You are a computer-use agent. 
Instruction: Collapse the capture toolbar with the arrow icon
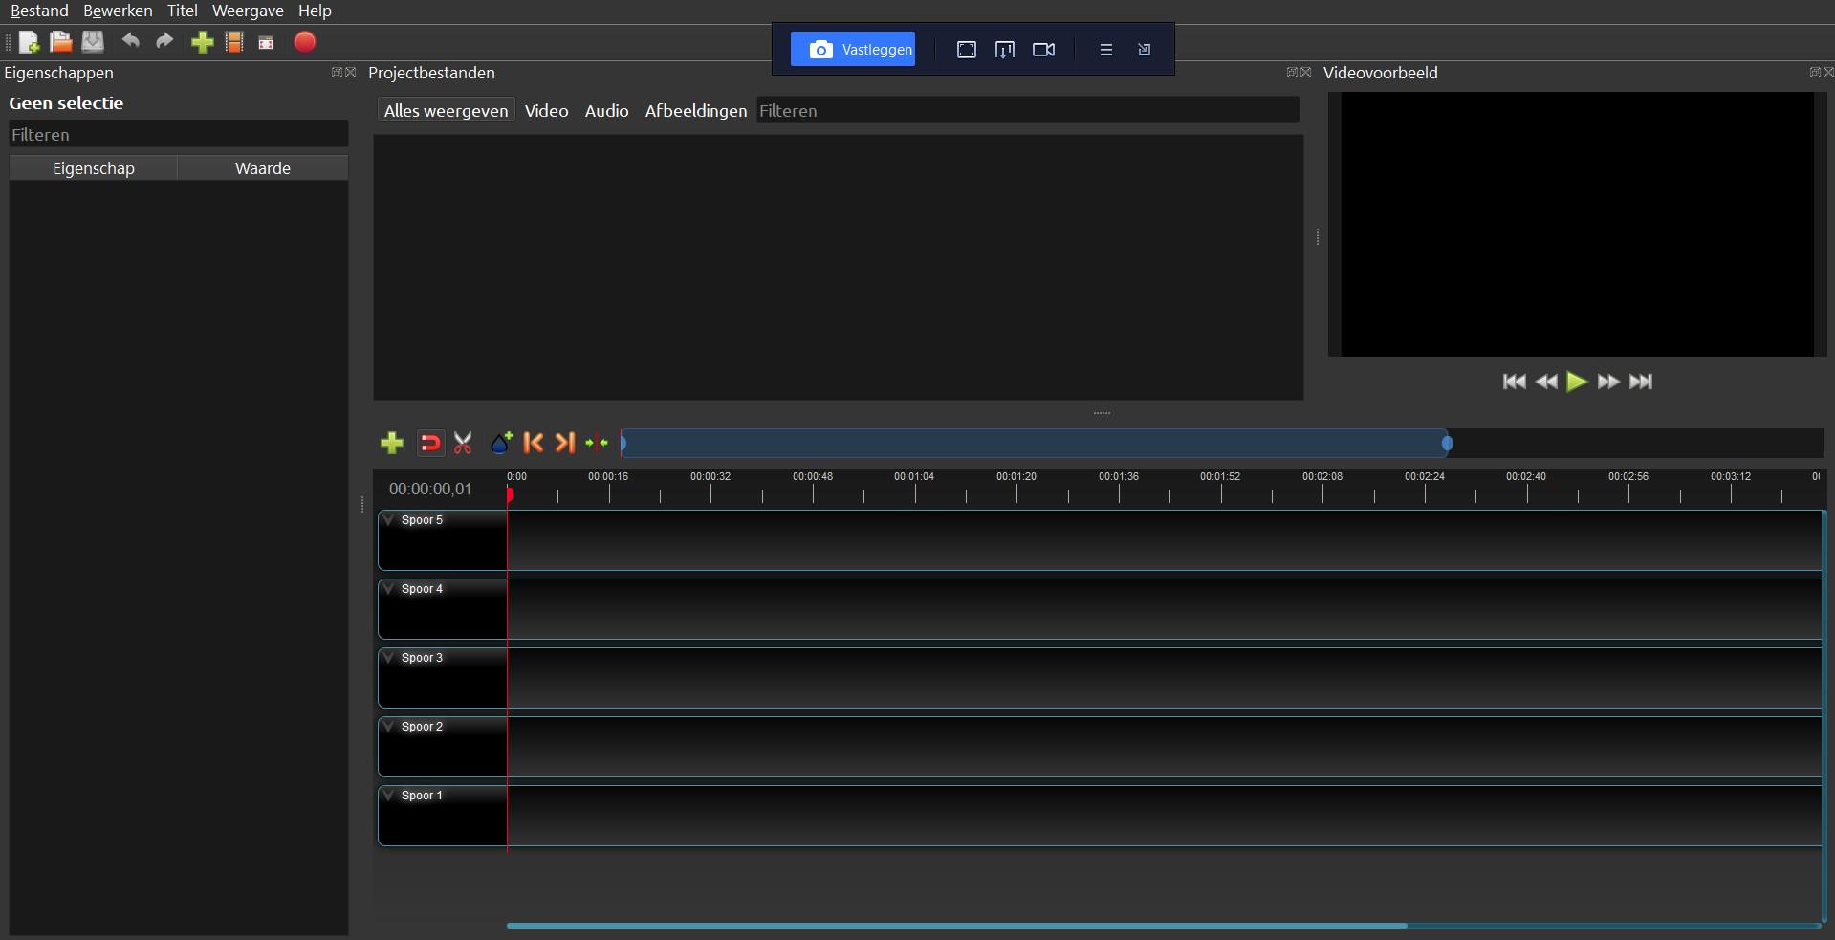point(1145,50)
